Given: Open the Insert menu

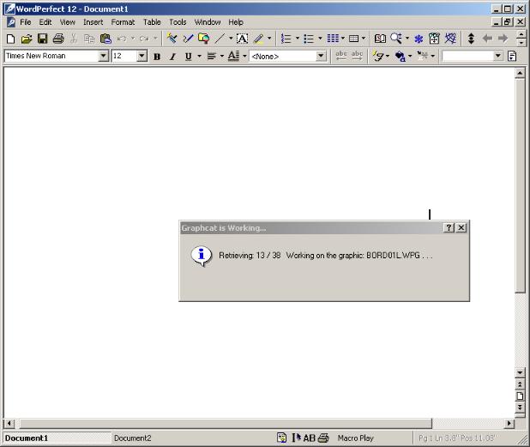Looking at the screenshot, I should (x=93, y=22).
